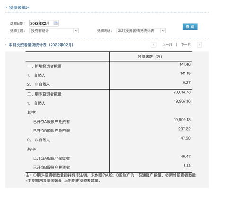Click the 选择日期 label
236x198 pixels.
(17, 23)
